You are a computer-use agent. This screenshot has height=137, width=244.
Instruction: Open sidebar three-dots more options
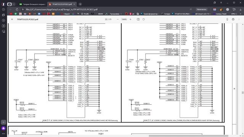tap(3, 134)
